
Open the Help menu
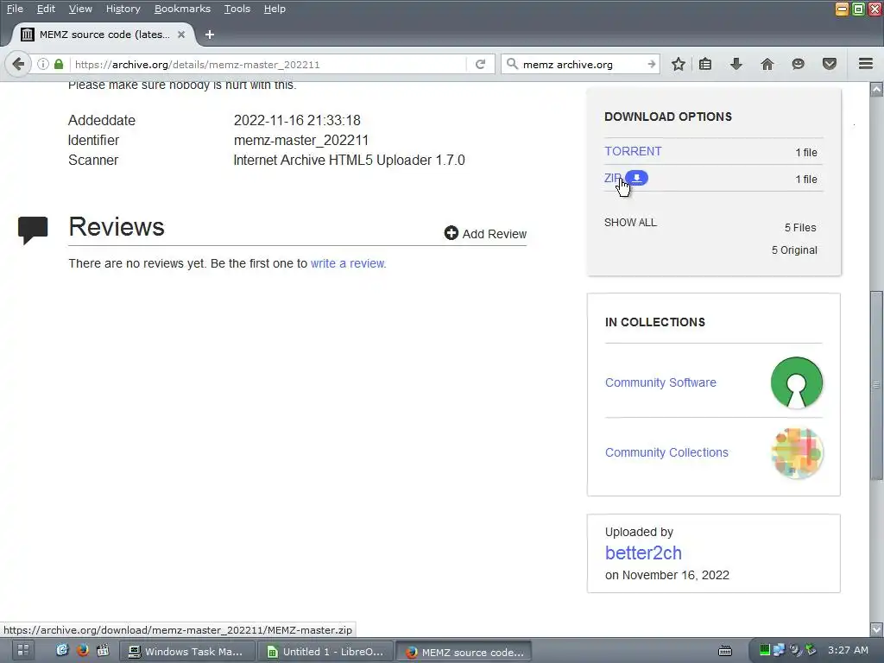[x=275, y=9]
